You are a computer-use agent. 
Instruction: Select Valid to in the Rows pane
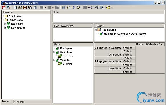click(65, 60)
